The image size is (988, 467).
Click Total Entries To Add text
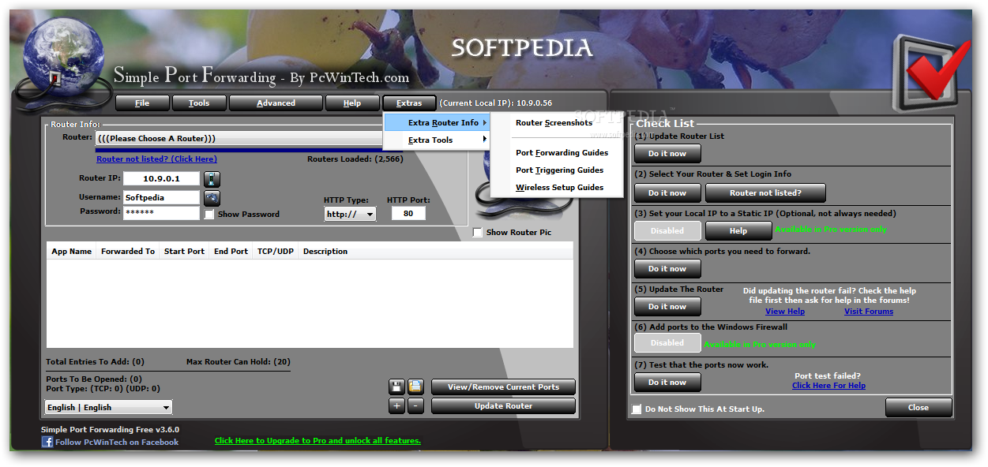click(x=95, y=362)
